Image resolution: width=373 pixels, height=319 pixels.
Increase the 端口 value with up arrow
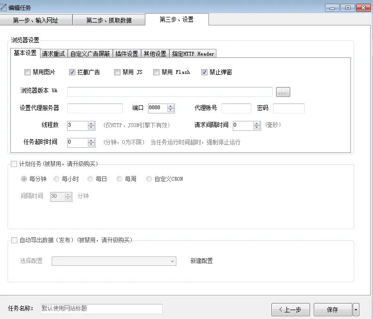pyautogui.click(x=171, y=106)
